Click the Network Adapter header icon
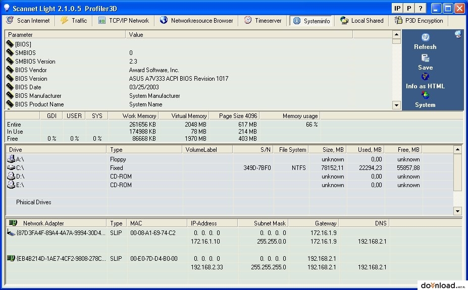This screenshot has width=468, height=290. 13,222
